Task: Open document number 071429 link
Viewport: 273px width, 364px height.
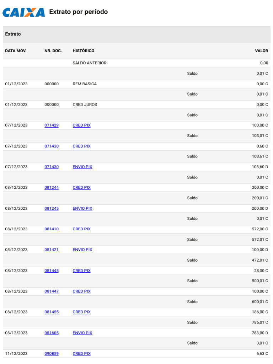Action: (52, 125)
